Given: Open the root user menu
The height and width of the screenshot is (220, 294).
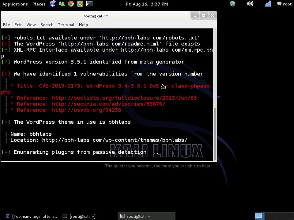Looking at the screenshot, I should [x=285, y=4].
